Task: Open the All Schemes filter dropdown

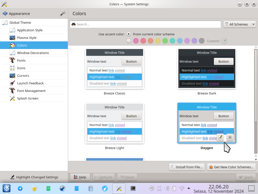Action: click(239, 24)
